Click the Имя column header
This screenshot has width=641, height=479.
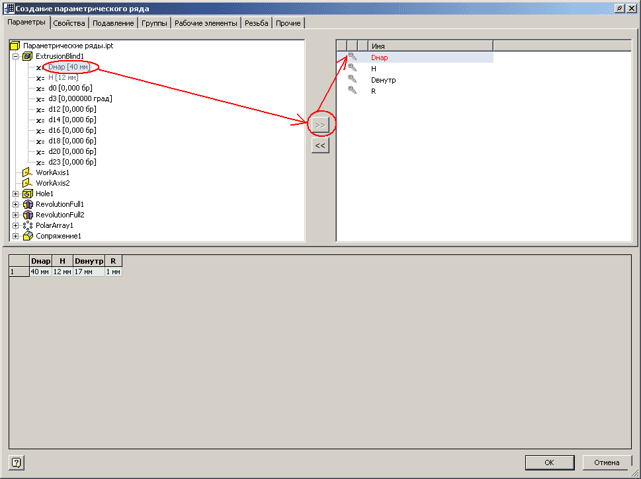coord(431,46)
